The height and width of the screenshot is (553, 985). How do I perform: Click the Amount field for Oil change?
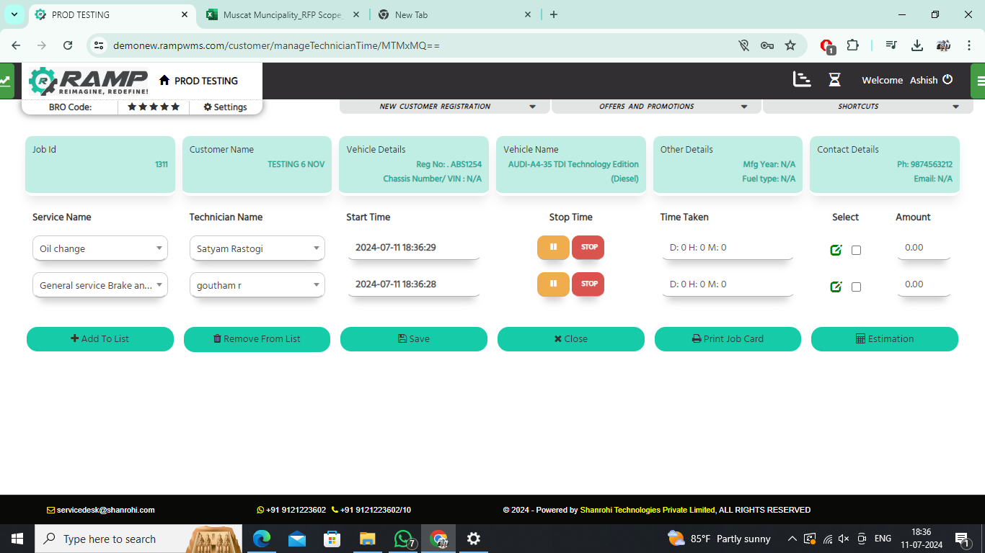923,247
